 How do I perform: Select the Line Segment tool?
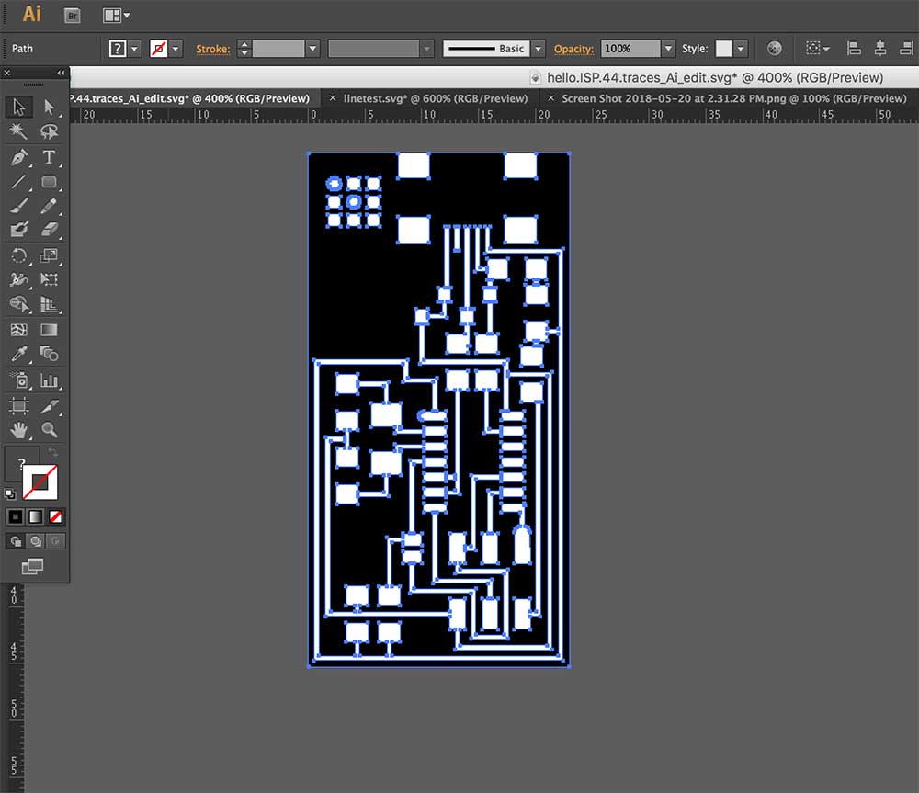coord(18,182)
